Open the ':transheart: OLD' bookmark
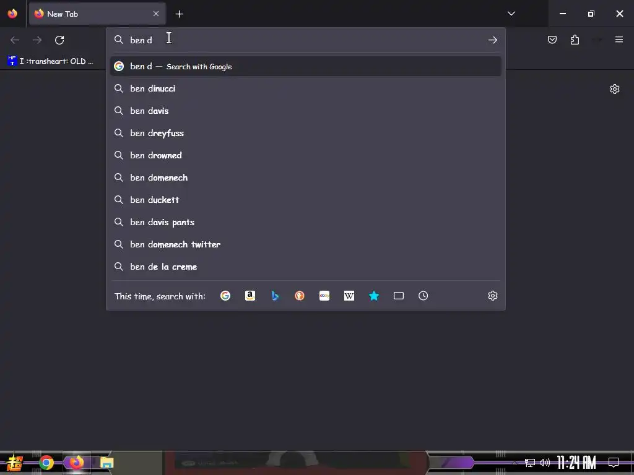This screenshot has width=634, height=475. [x=51, y=61]
